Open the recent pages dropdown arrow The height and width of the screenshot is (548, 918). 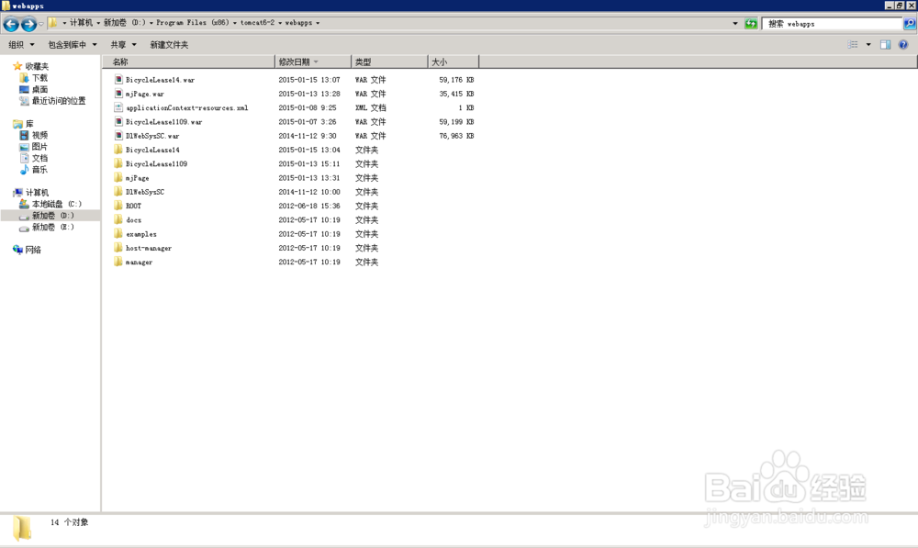[41, 24]
